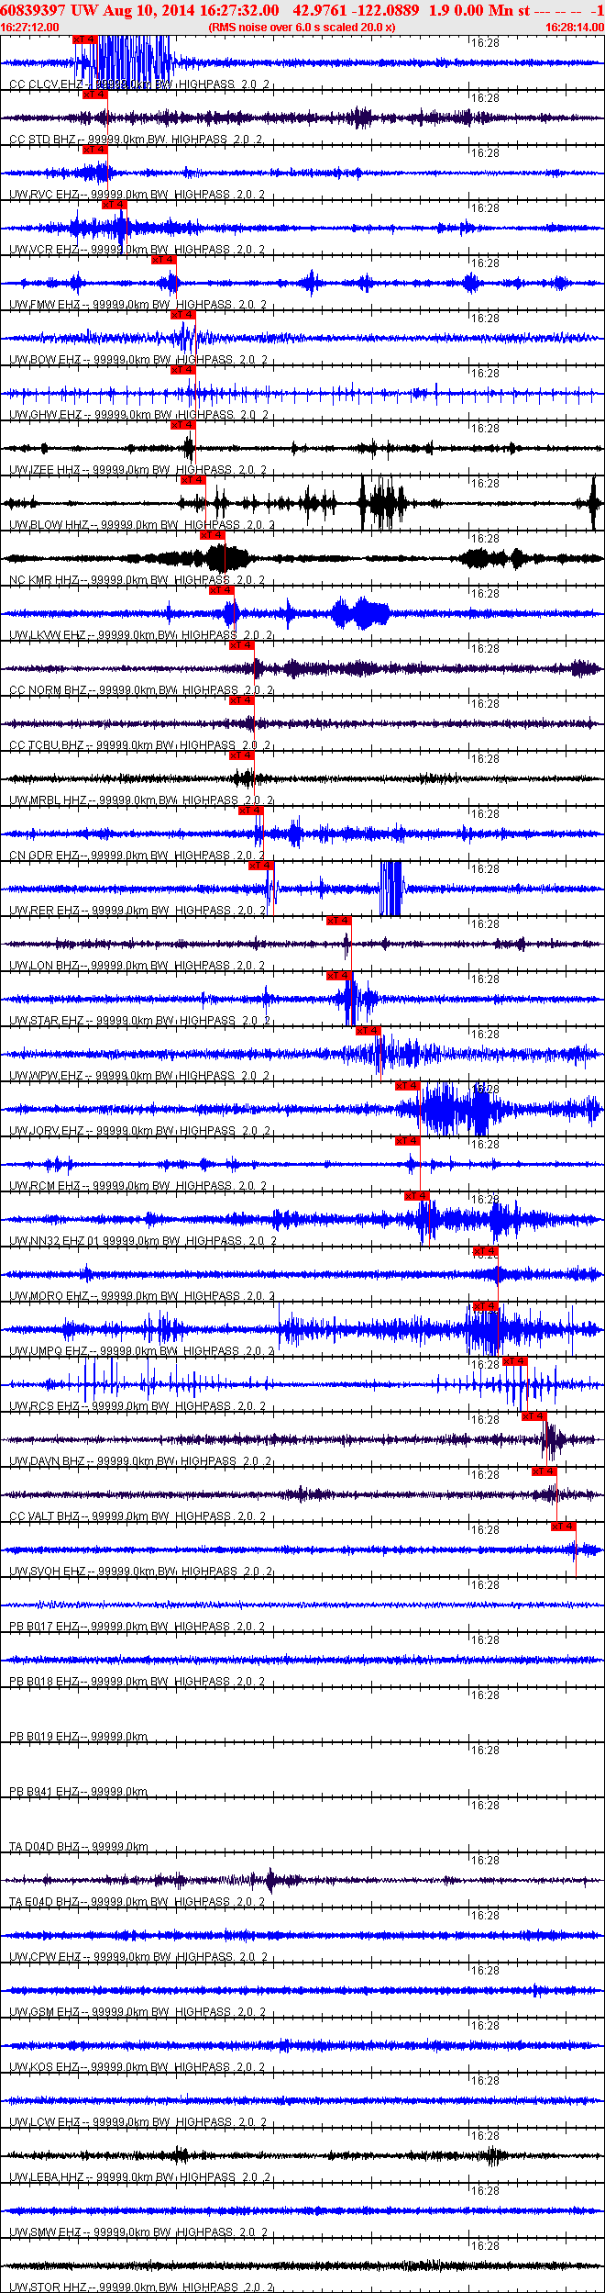Select the pick marker on UW.STAR.EHZ trace
The image size is (605, 2293).
click(339, 976)
